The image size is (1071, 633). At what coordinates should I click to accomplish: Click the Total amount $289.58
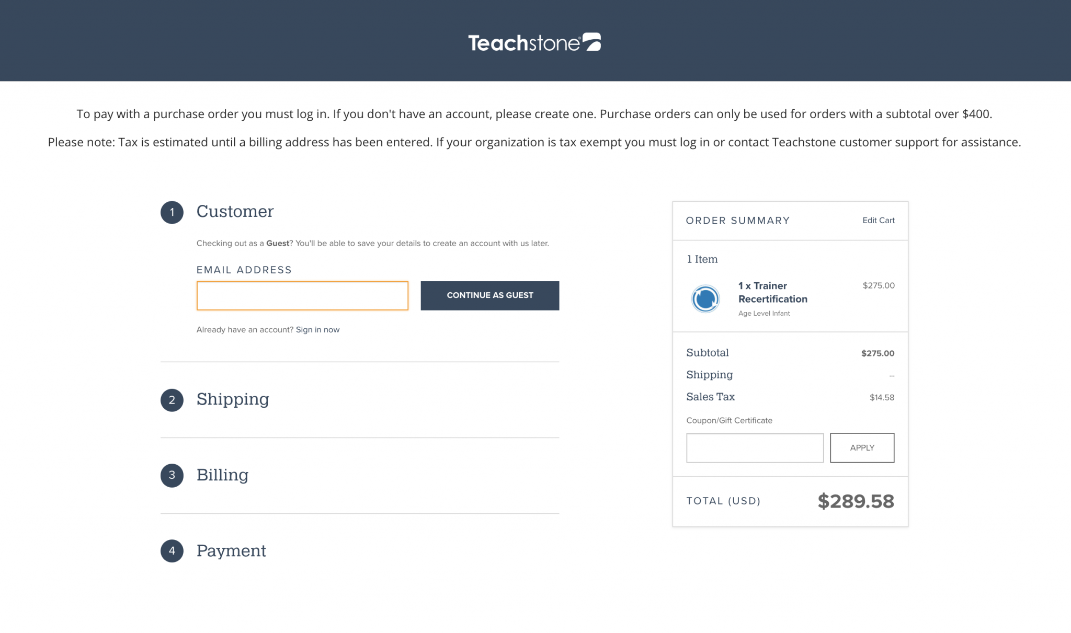(857, 501)
